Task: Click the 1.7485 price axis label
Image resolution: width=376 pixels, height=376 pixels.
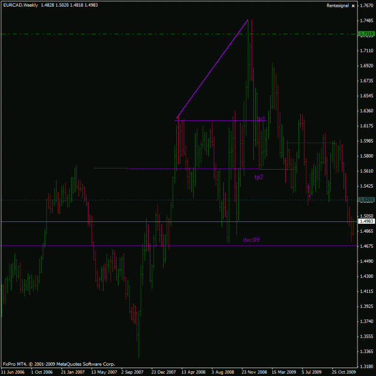Action: coord(367,20)
